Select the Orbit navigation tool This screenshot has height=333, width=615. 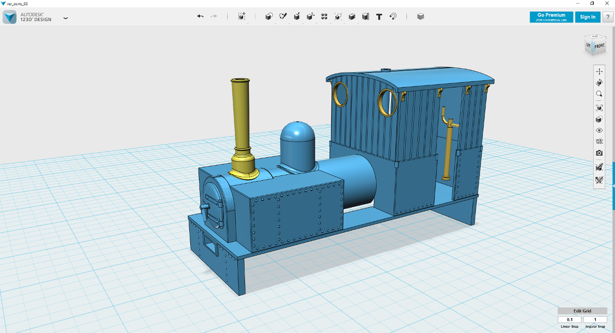(599, 83)
